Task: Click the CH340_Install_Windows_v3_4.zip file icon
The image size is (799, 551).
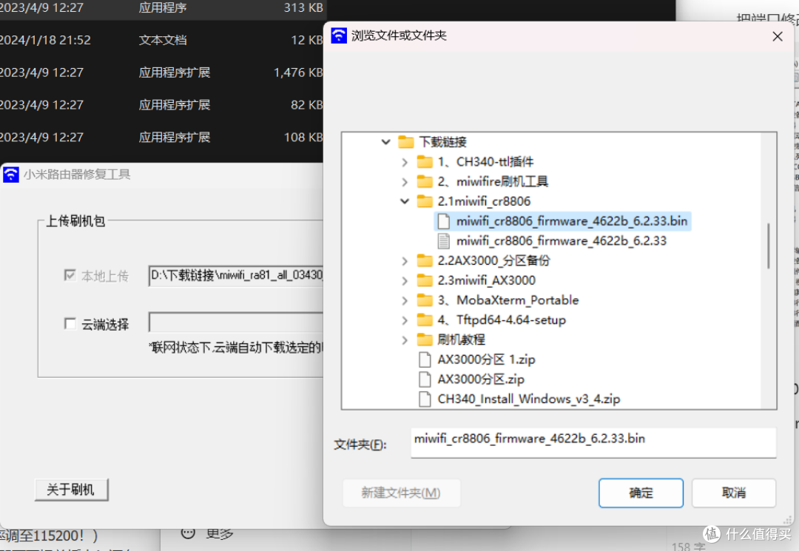Action: [425, 399]
